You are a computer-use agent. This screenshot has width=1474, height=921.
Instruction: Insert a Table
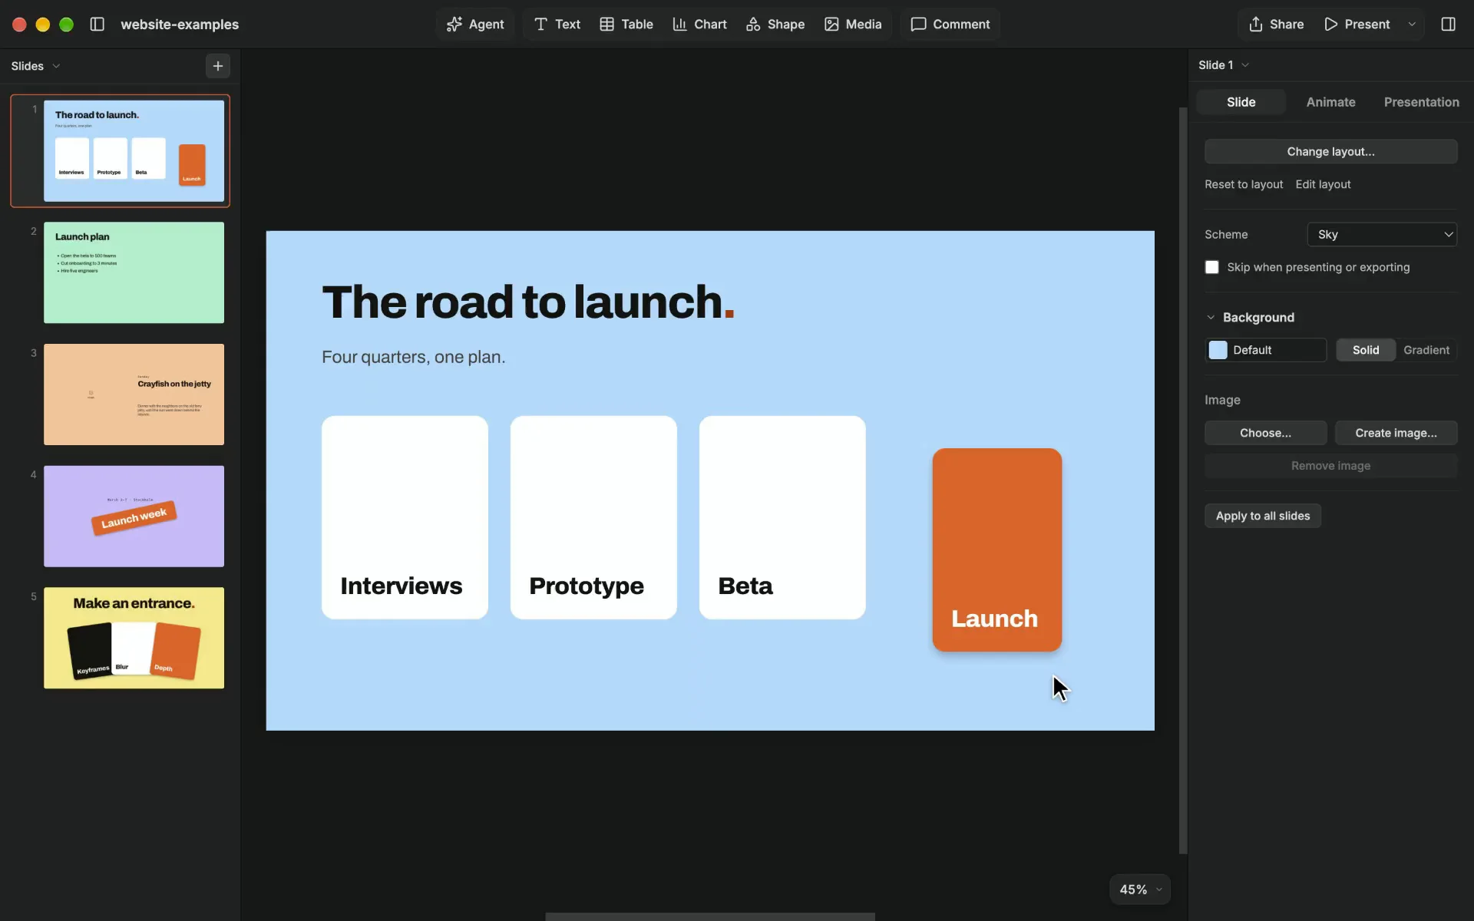626,24
